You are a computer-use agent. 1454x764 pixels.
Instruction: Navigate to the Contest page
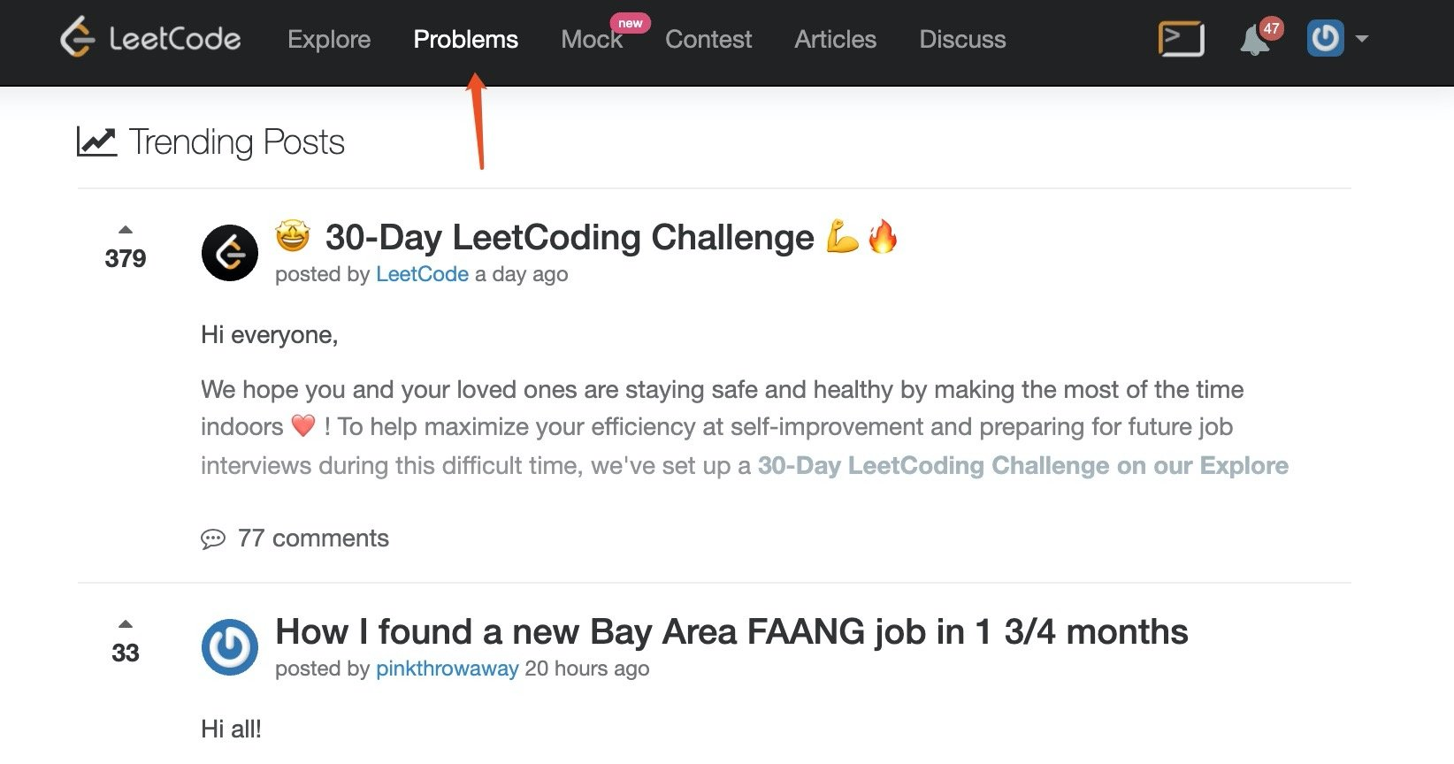tap(708, 40)
